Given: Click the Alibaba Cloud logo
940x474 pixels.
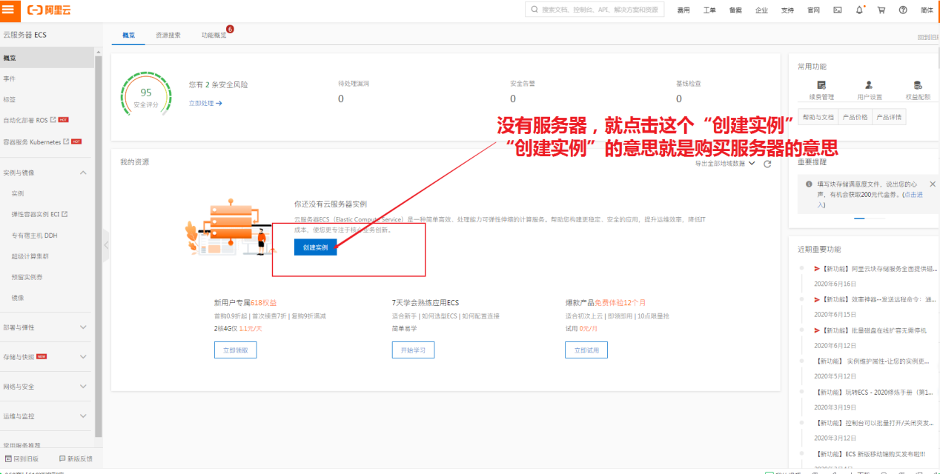Looking at the screenshot, I should coord(50,10).
